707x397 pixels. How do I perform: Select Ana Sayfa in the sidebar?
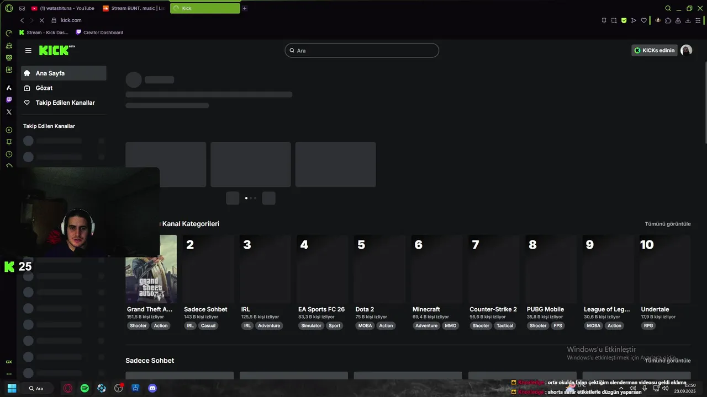(64, 73)
